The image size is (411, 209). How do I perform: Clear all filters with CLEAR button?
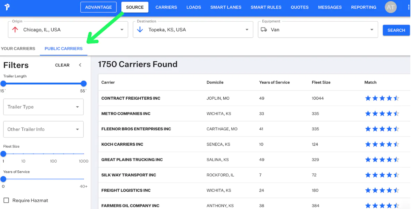(62, 65)
